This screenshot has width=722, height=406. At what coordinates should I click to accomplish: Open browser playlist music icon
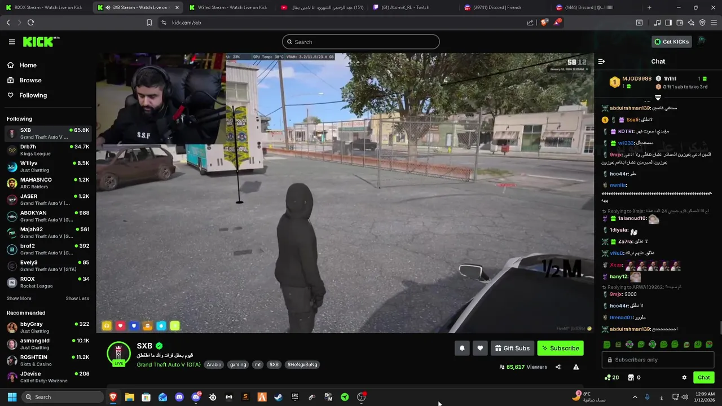click(657, 23)
